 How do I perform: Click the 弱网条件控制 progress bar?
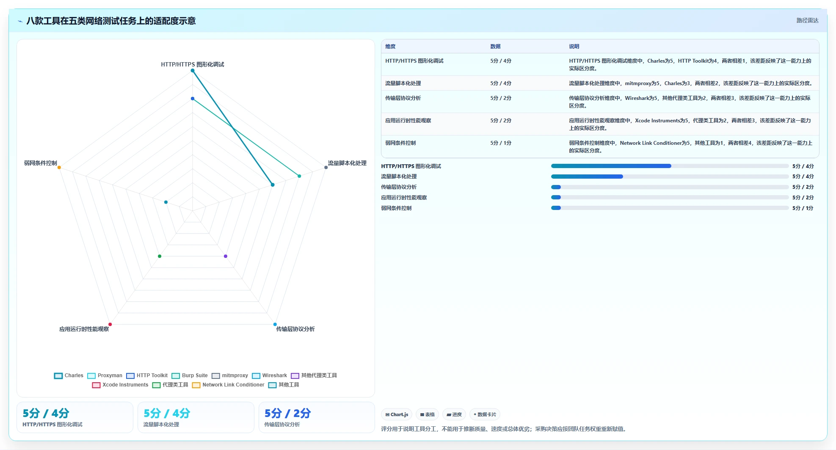670,208
